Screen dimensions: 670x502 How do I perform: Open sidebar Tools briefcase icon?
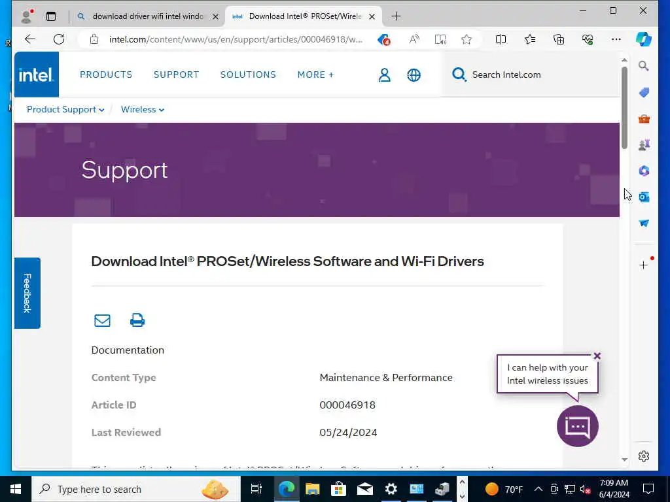point(644,119)
